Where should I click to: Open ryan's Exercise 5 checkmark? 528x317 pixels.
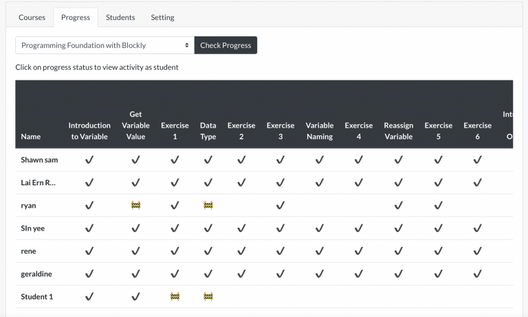coord(438,205)
